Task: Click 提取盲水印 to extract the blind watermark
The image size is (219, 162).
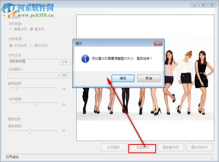Action: [x=171, y=147]
